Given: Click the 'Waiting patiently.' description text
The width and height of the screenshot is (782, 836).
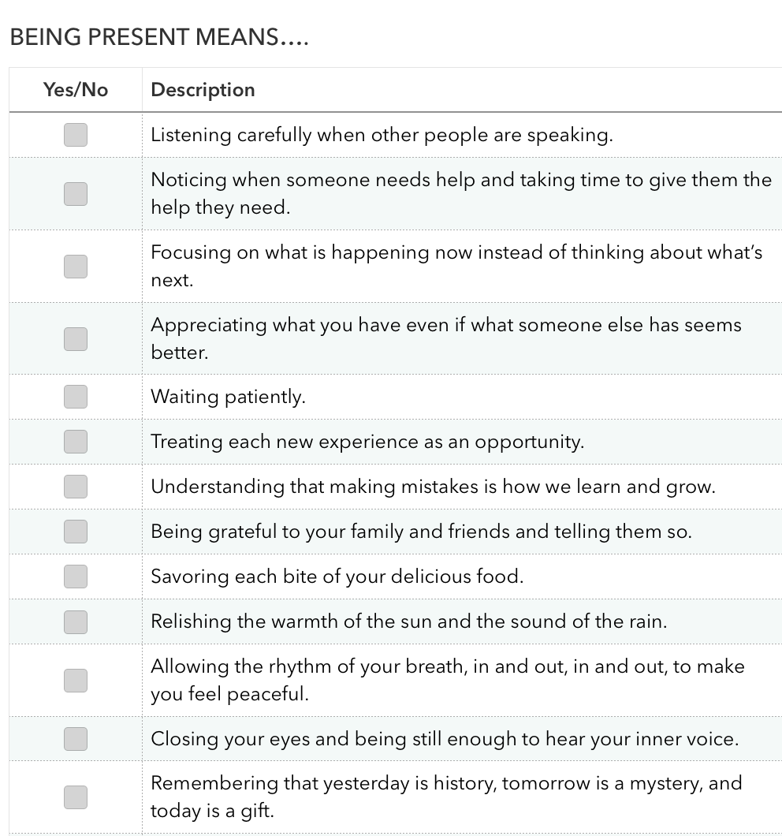Looking at the screenshot, I should (x=228, y=397).
